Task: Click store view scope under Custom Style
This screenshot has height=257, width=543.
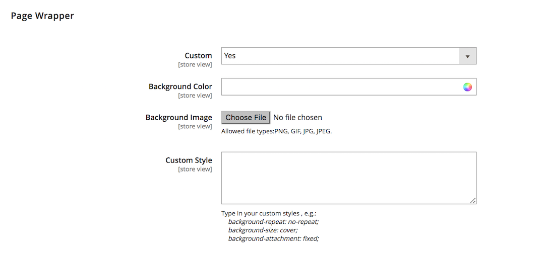Action: coord(195,169)
